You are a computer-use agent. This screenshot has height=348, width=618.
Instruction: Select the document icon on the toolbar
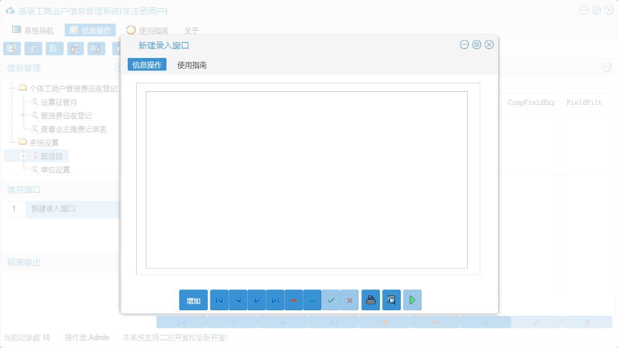pyautogui.click(x=54, y=48)
